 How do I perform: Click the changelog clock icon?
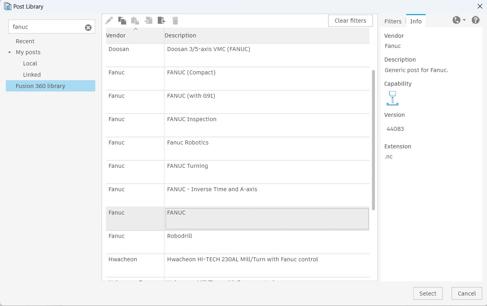click(x=456, y=19)
